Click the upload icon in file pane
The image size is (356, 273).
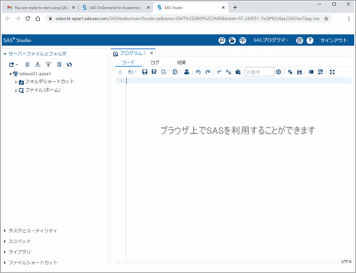[49, 65]
